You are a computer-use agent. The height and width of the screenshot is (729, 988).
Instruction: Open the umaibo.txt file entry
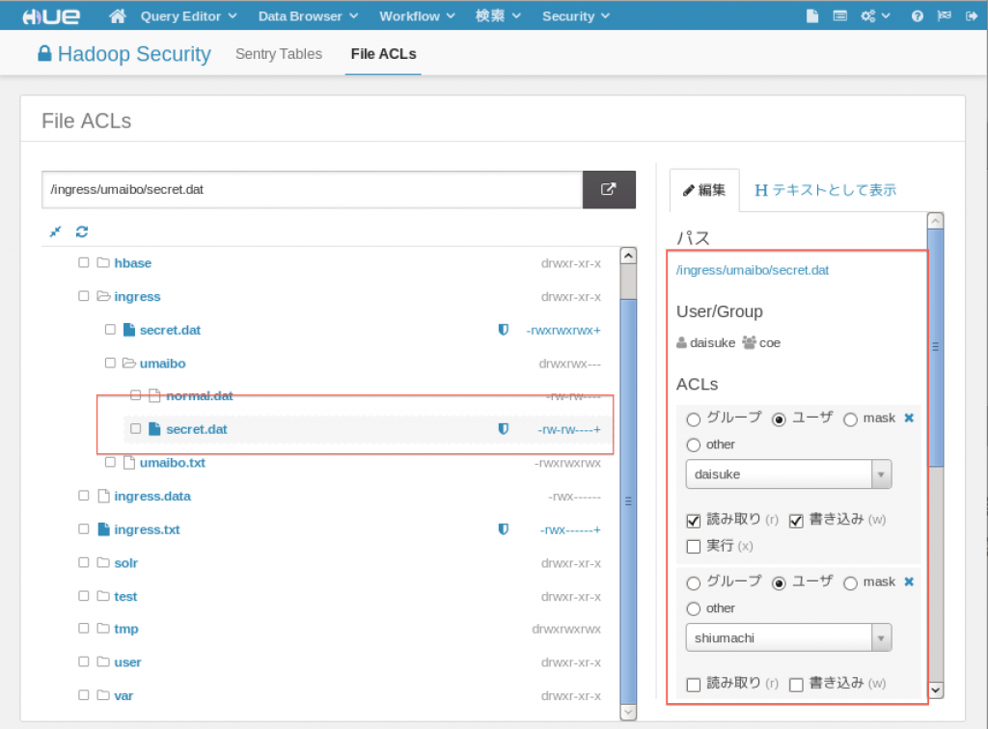[173, 463]
